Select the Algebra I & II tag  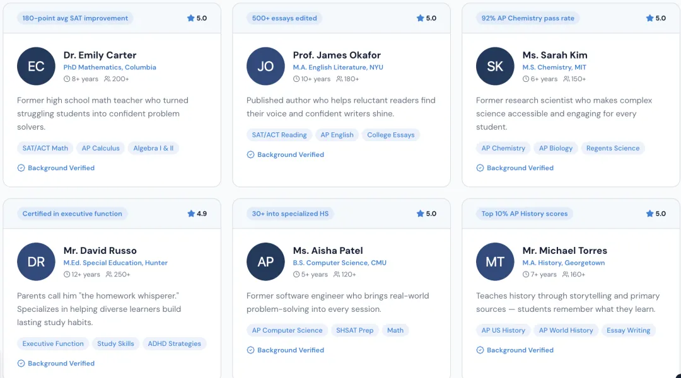pyautogui.click(x=153, y=148)
